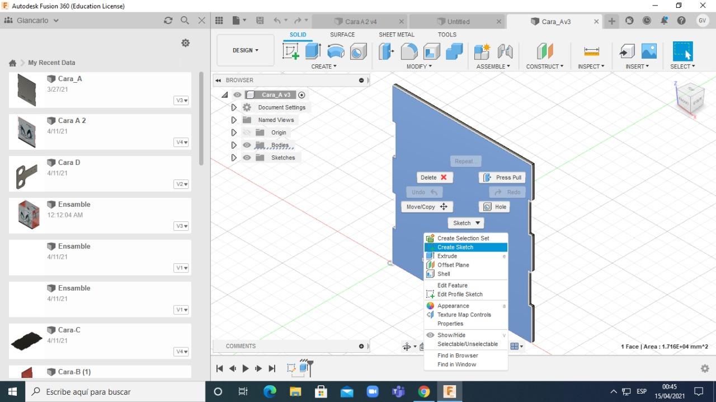The height and width of the screenshot is (402, 716).
Task: Activate the Select tool icon
Action: (682, 51)
